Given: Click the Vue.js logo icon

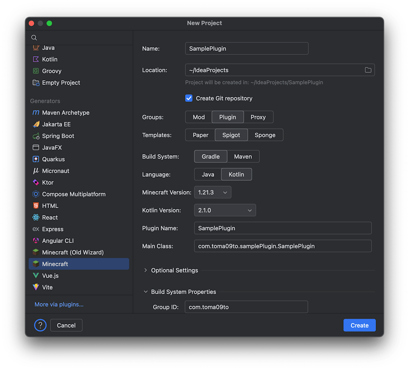Looking at the screenshot, I should pos(36,275).
